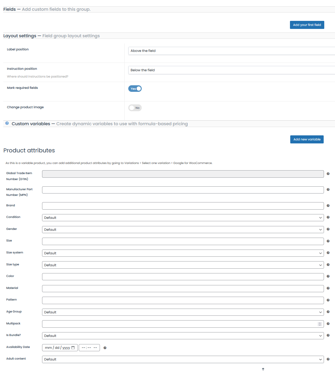Turn off Mark required fields toggle

tap(135, 89)
